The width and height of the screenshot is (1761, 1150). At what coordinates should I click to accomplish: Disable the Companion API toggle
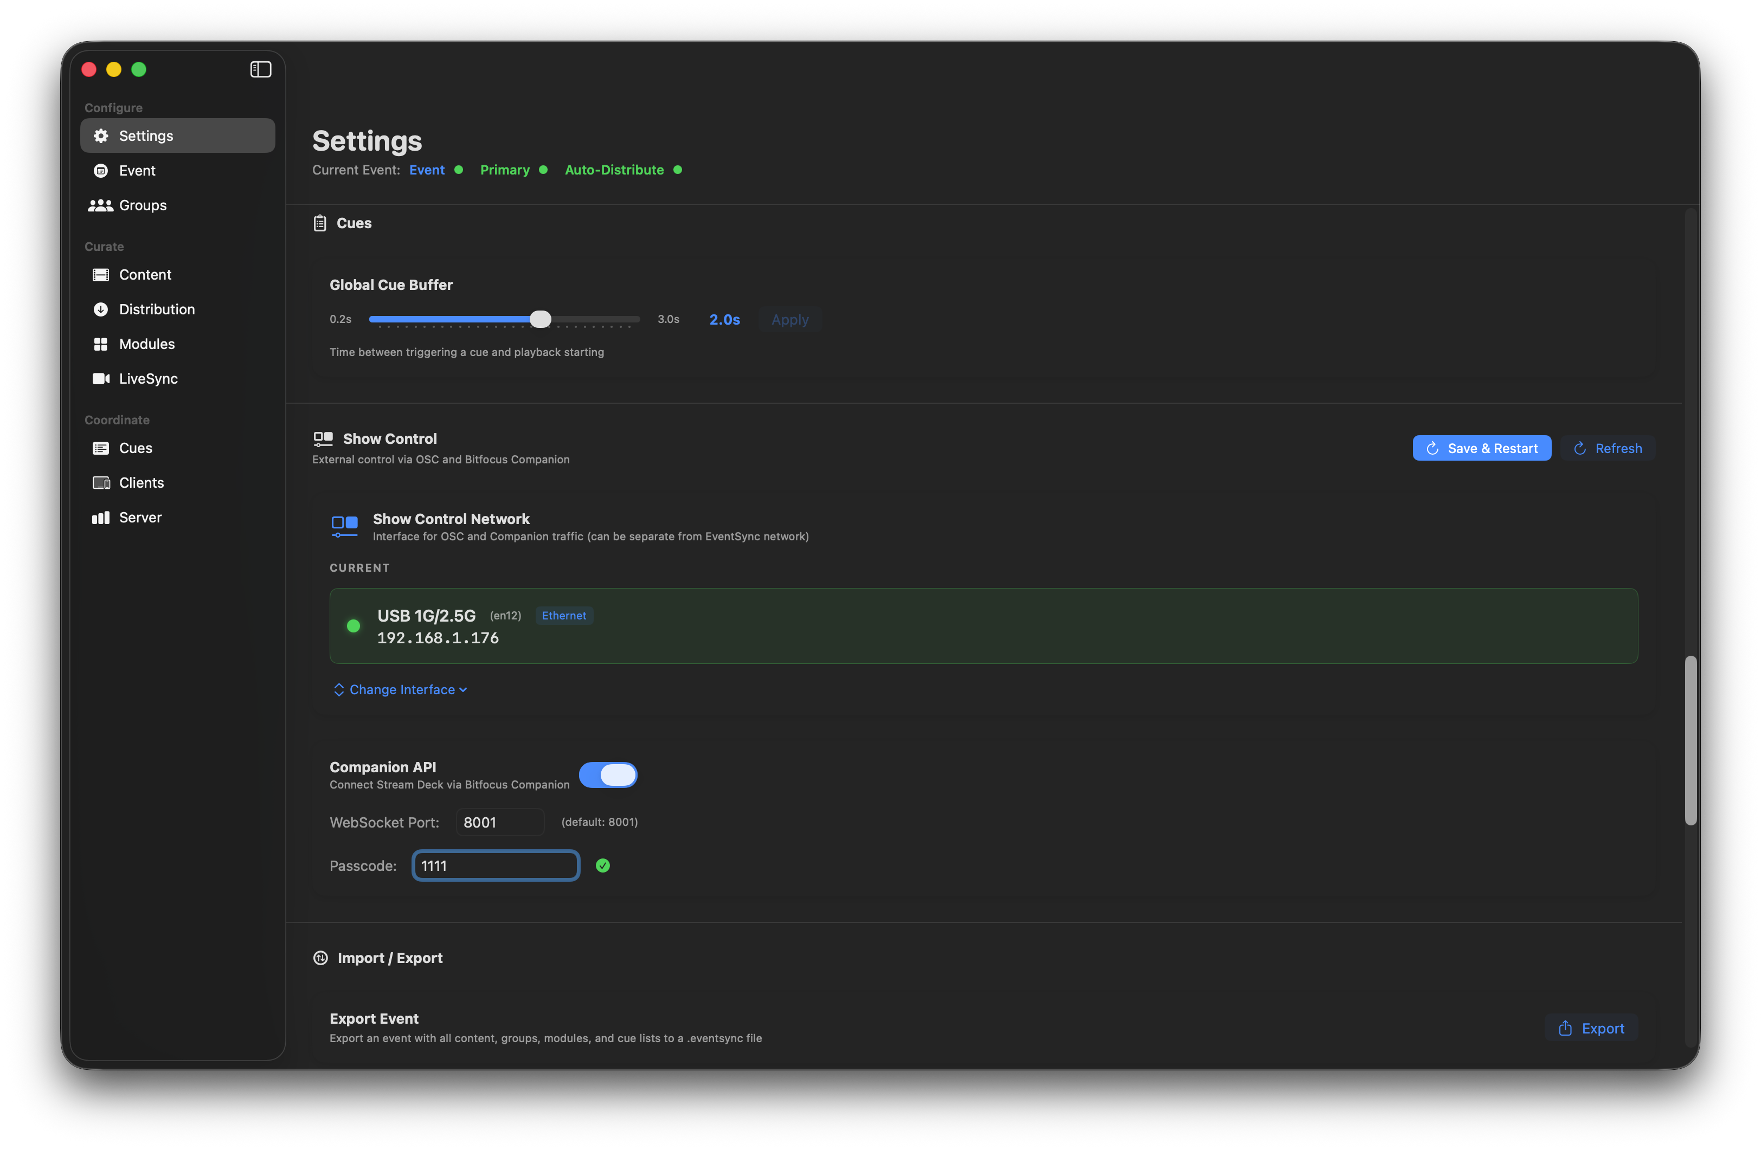(x=608, y=775)
